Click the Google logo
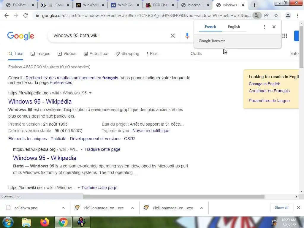This screenshot has width=304, height=228. pos(20,36)
